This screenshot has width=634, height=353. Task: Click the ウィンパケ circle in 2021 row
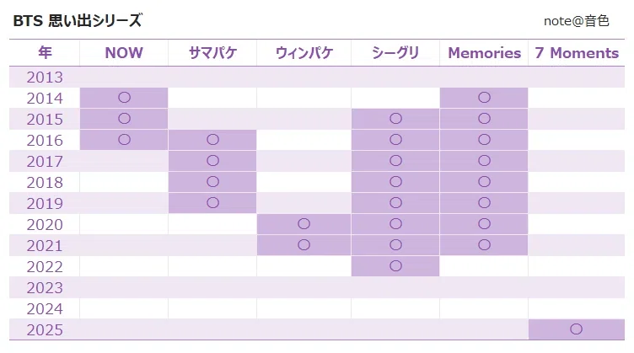point(304,245)
